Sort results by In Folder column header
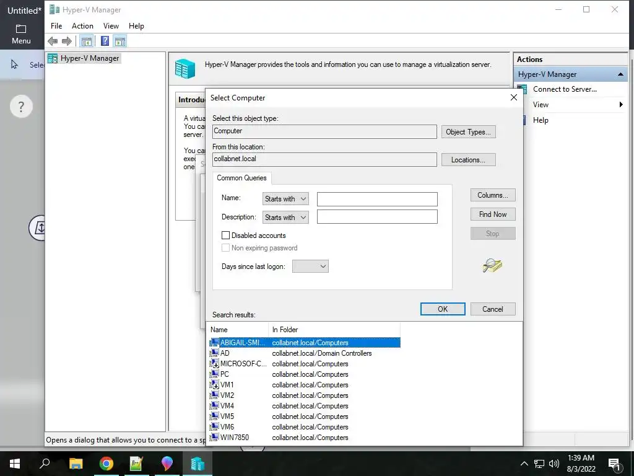Image resolution: width=634 pixels, height=476 pixels. coord(334,330)
